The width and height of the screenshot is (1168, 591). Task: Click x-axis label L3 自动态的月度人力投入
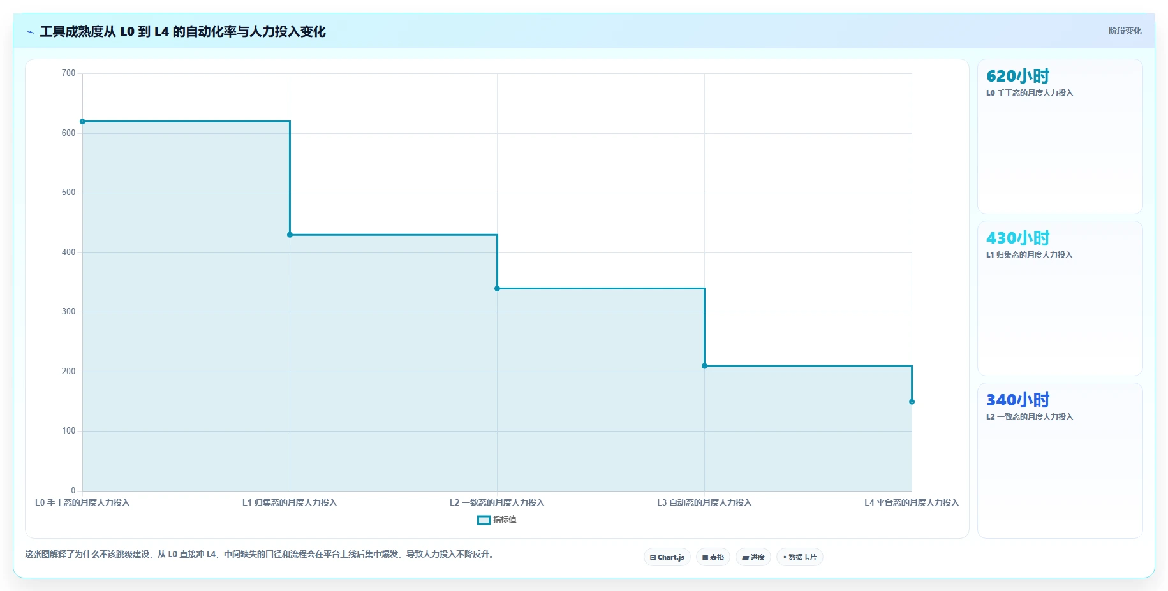click(704, 502)
